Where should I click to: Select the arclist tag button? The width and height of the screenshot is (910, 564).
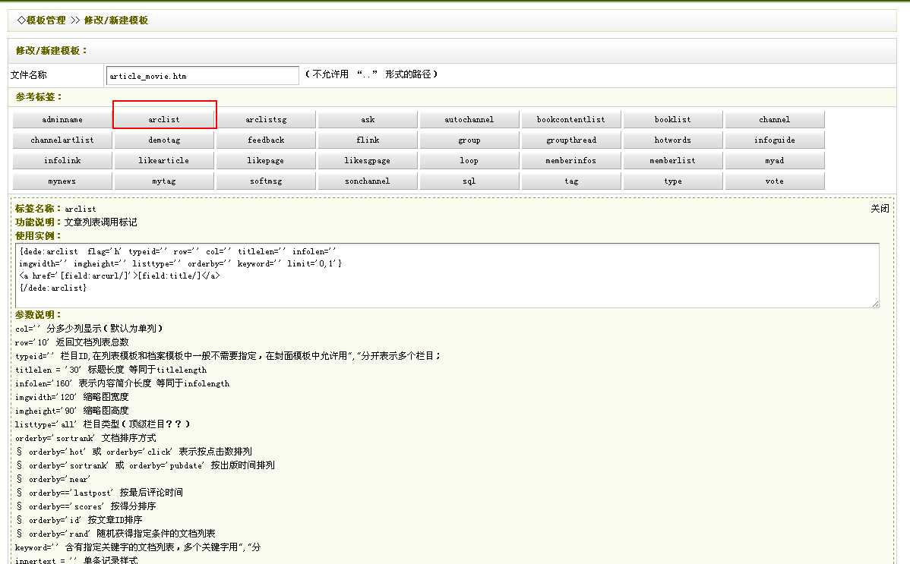[x=164, y=119]
